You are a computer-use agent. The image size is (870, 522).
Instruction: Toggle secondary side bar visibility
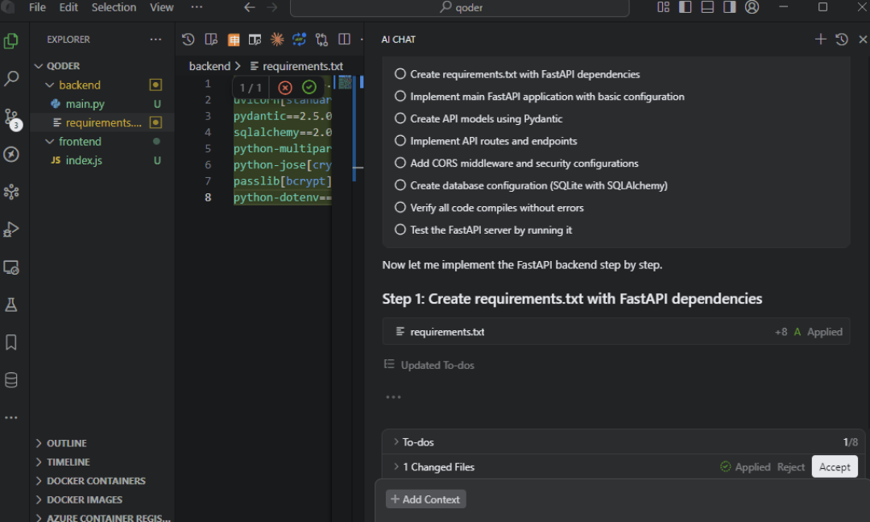point(730,7)
